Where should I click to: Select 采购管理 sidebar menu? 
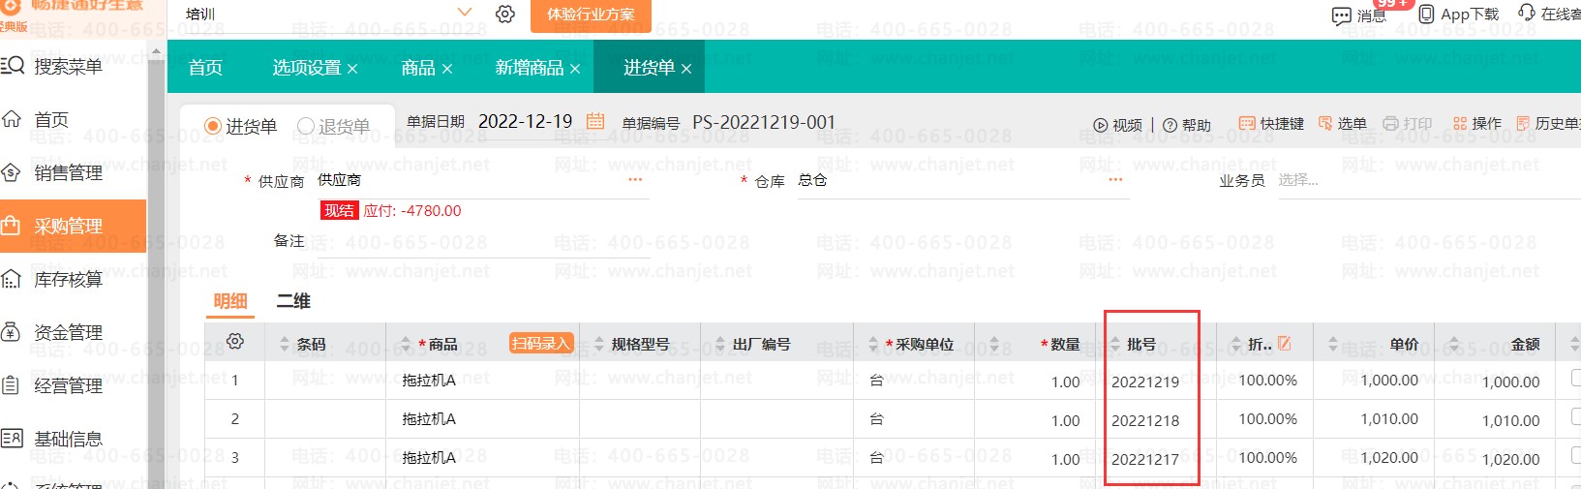point(73,226)
